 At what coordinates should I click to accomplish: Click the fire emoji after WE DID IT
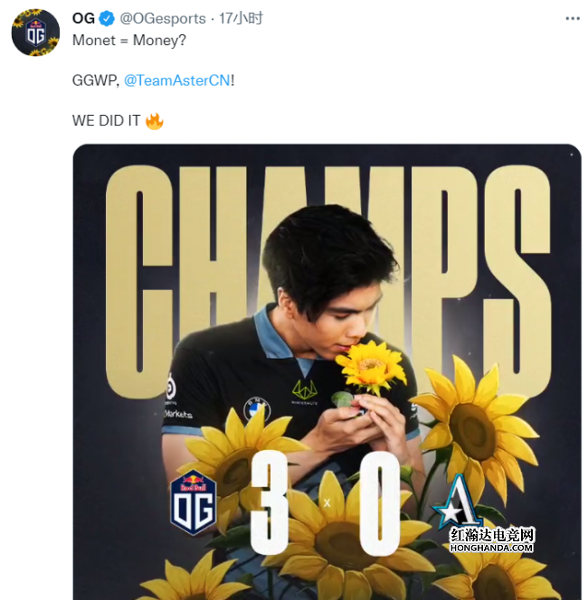[x=155, y=120]
